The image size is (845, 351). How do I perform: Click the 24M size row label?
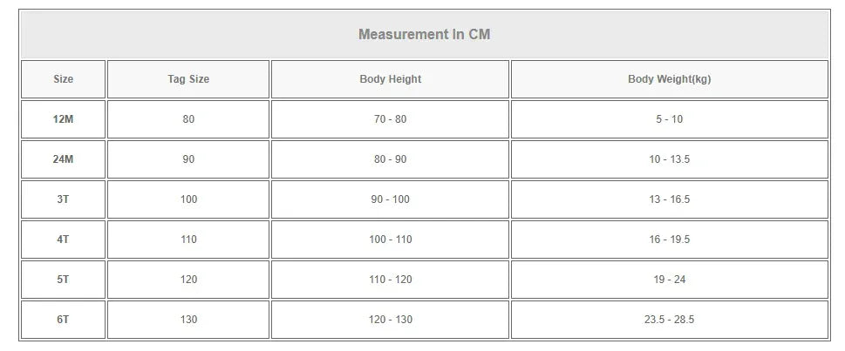pos(64,159)
